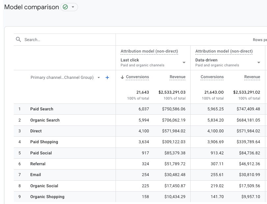Screen dimensions: 267x204
Task: Click Paid Search data-driven conversions 5,965.25
Action: [215, 109]
